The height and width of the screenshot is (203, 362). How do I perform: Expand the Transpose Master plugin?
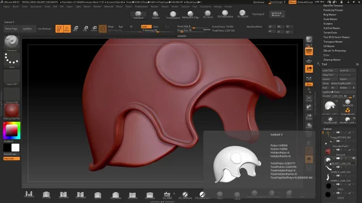333,42
